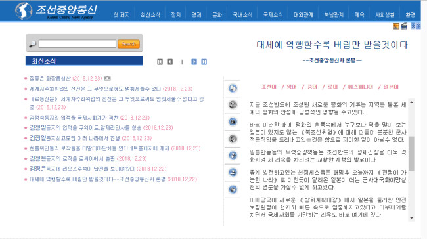427x239 pixels.
Task: Select the 문화 menu item
Action: pos(217,15)
